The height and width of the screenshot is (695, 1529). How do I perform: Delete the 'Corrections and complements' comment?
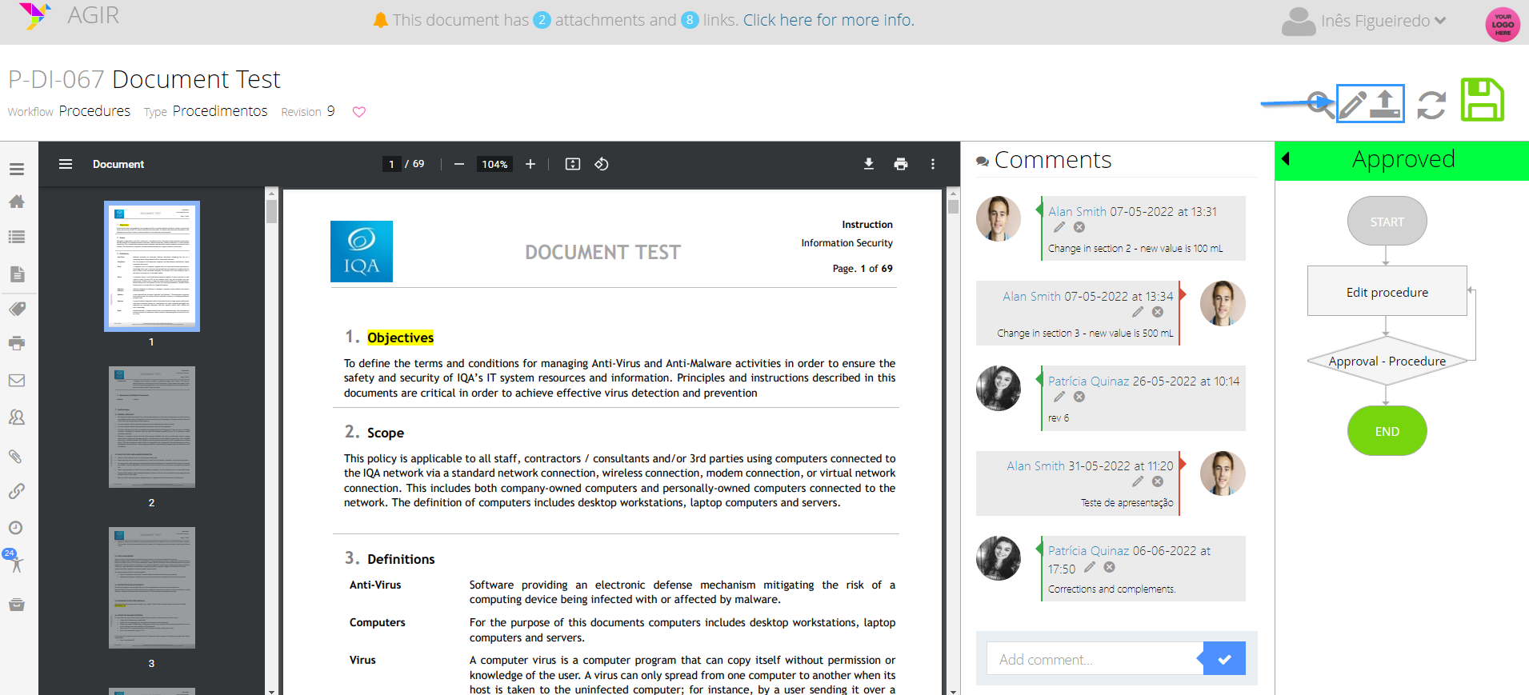(x=1110, y=567)
